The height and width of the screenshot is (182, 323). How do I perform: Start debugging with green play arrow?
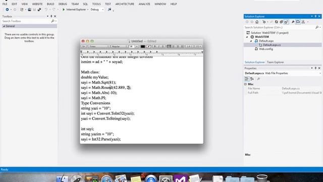64,10
